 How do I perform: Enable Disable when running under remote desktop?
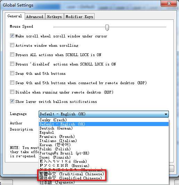(12, 92)
